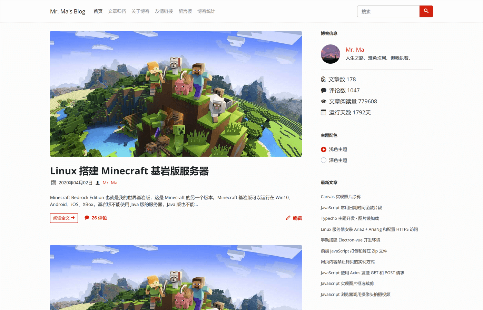Viewport: 483px width, 310px height.
Task: Click the 深色主题 label text
Action: pyautogui.click(x=338, y=160)
